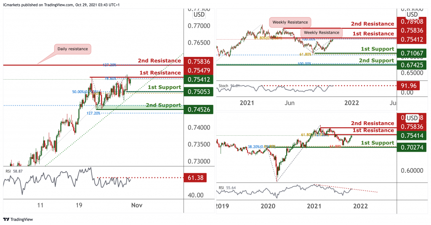Click the 61.38 RSI value tag
This screenshot has width=431, height=225.
pyautogui.click(x=196, y=178)
